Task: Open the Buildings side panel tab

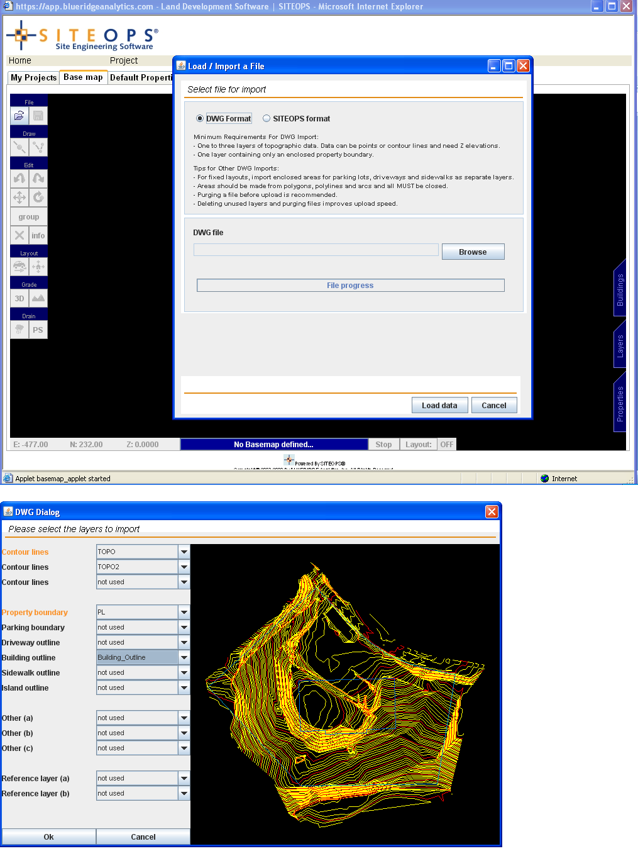Action: click(x=620, y=289)
